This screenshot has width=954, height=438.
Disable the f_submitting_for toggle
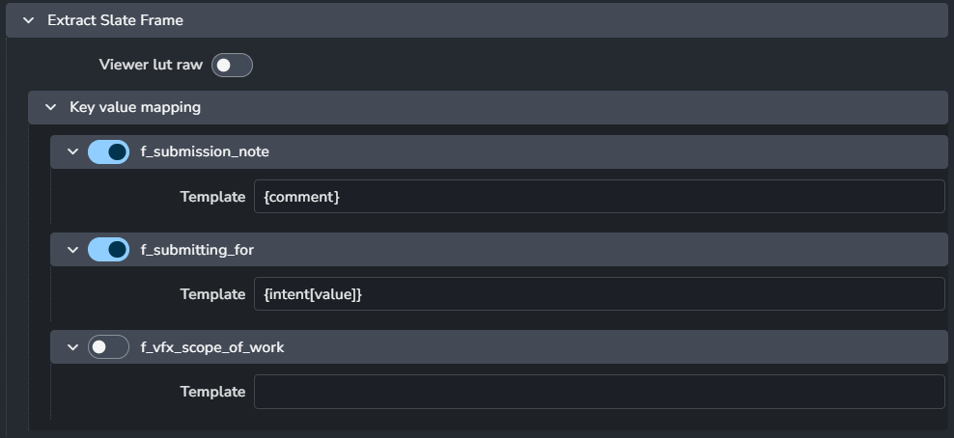tap(108, 250)
